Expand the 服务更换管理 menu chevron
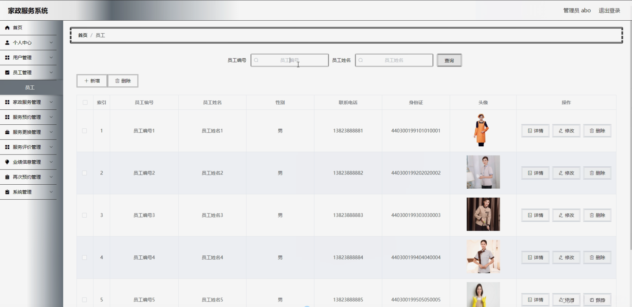The image size is (632, 307). (51, 132)
